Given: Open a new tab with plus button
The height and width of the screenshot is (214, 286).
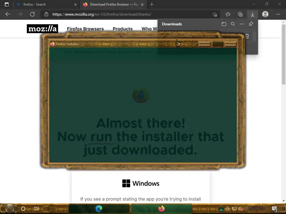Looking at the screenshot, I should click(152, 4).
